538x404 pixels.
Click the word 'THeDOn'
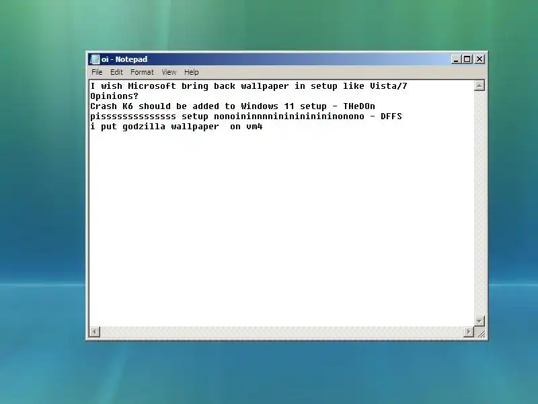[359, 106]
